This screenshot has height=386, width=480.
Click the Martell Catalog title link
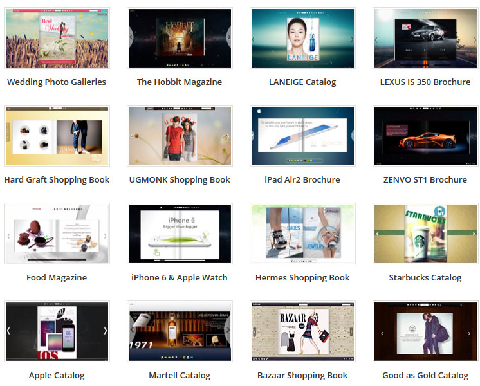pyautogui.click(x=180, y=375)
